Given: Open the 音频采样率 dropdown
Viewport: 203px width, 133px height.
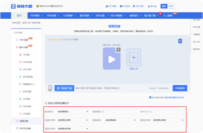Looking at the screenshot, I should 73,128.
